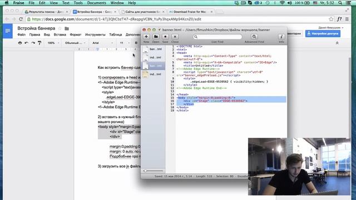Viewport: 356px width, 200px height.
Task: Open the Файл menu in Google Docs
Action: click(x=21, y=34)
